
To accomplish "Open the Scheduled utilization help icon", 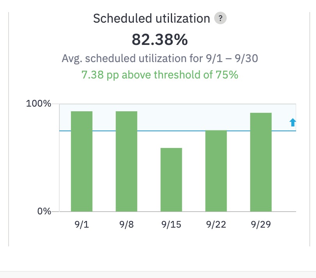I will coord(220,18).
